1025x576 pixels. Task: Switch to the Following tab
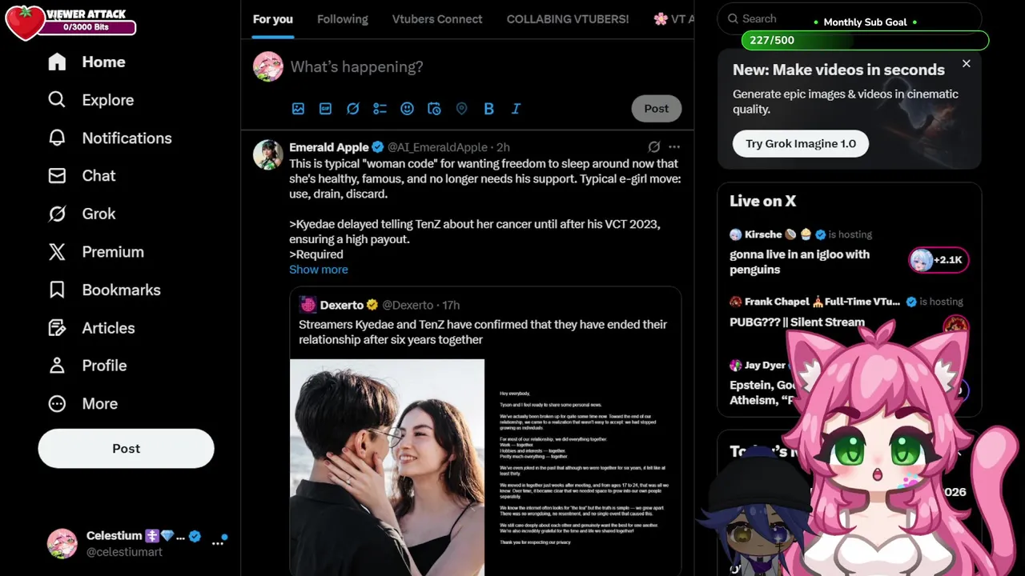click(x=343, y=19)
